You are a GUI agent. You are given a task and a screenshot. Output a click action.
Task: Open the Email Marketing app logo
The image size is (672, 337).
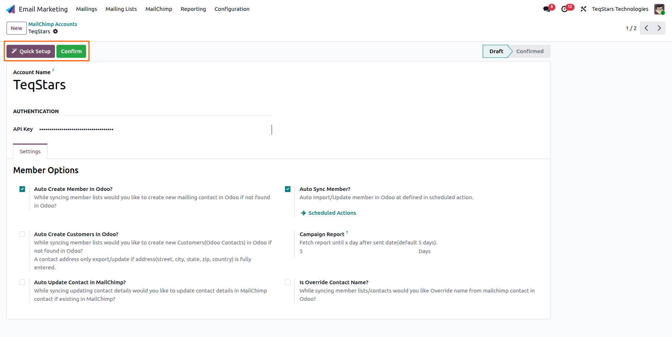pyautogui.click(x=10, y=9)
